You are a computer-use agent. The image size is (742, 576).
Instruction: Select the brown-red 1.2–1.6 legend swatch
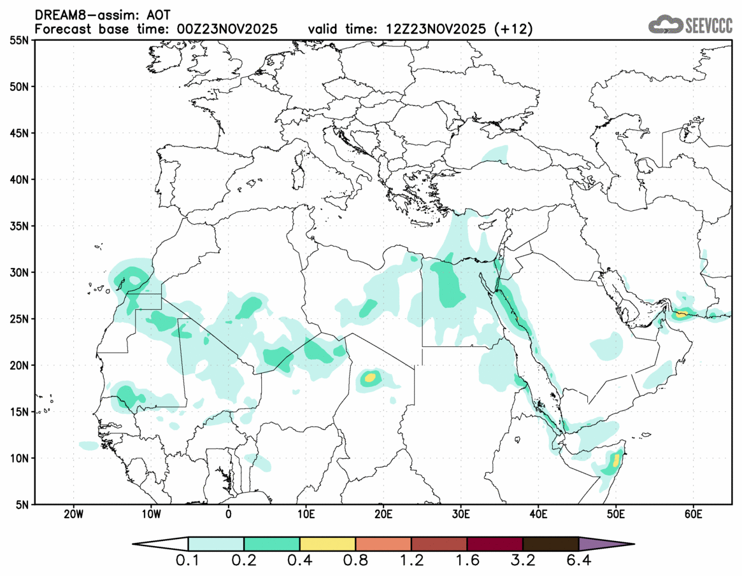[x=439, y=544]
